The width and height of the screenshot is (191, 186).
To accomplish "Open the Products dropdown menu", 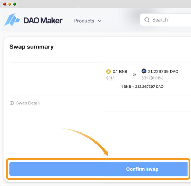I will pos(88,21).
